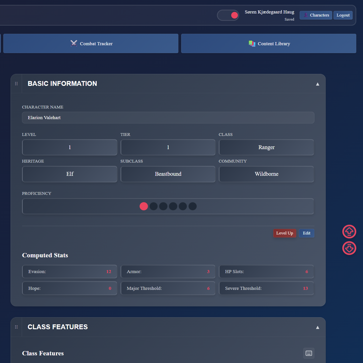The width and height of the screenshot is (363, 363).
Task: Toggle the theme switch in header
Action: [x=228, y=15]
